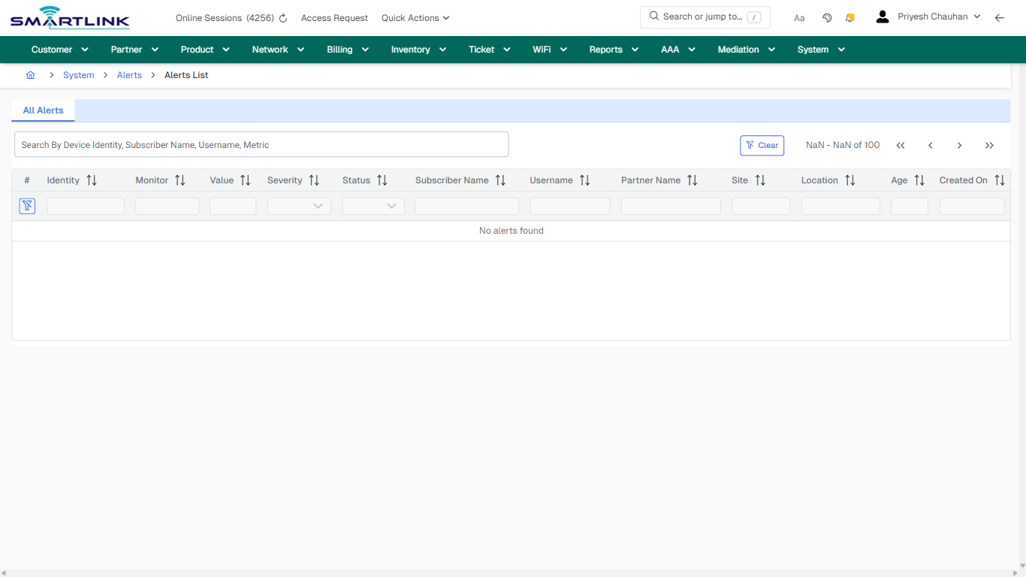Screen dimensions: 1026x577
Task: Click the font size Aa icon
Action: coord(799,17)
